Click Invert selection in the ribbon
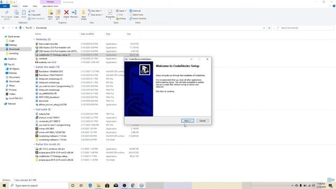336x189 pixels. (138, 18)
